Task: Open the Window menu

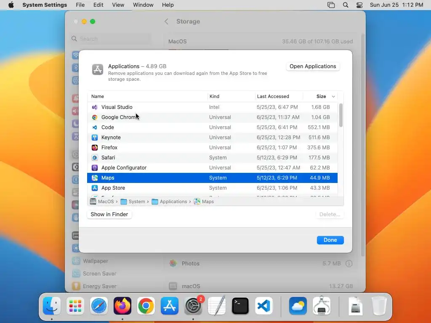Action: click(143, 5)
